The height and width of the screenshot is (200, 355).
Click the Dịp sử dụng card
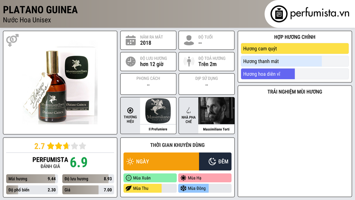(x=207, y=84)
